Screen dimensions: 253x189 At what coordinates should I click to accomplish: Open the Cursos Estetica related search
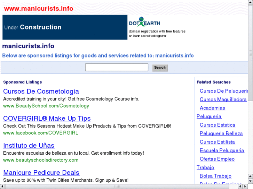(218, 125)
